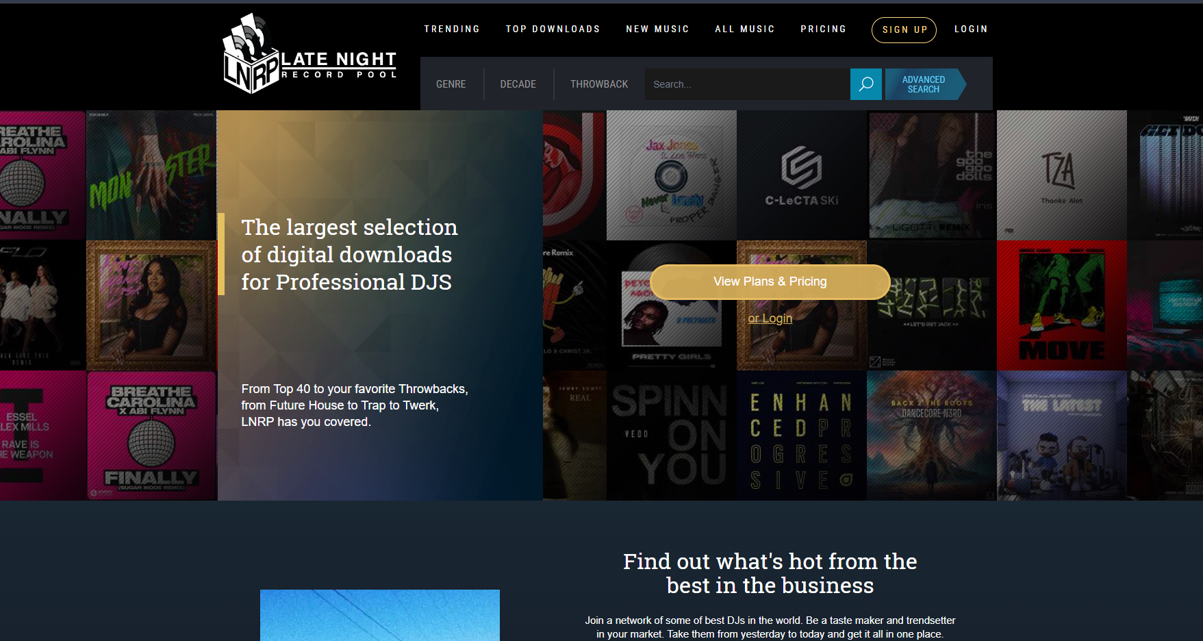Screen dimensions: 1203x641
Task: Open the Spinn On You cover
Action: click(x=672, y=436)
